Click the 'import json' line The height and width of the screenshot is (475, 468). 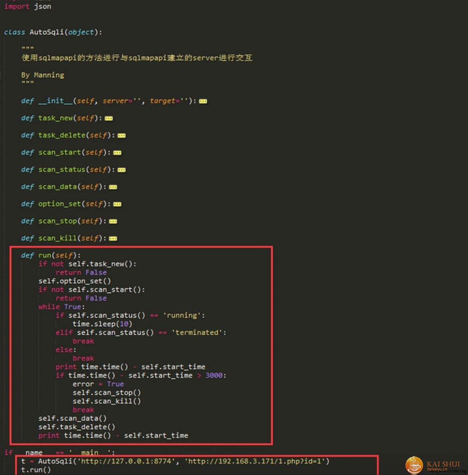[x=27, y=6]
